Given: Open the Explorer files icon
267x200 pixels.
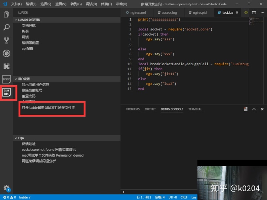Looking at the screenshot, I should pyautogui.click(x=6, y=14).
